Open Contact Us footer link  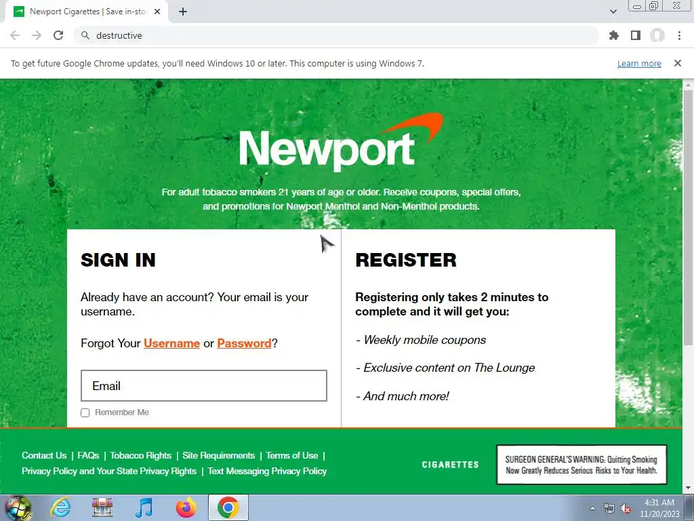44,455
